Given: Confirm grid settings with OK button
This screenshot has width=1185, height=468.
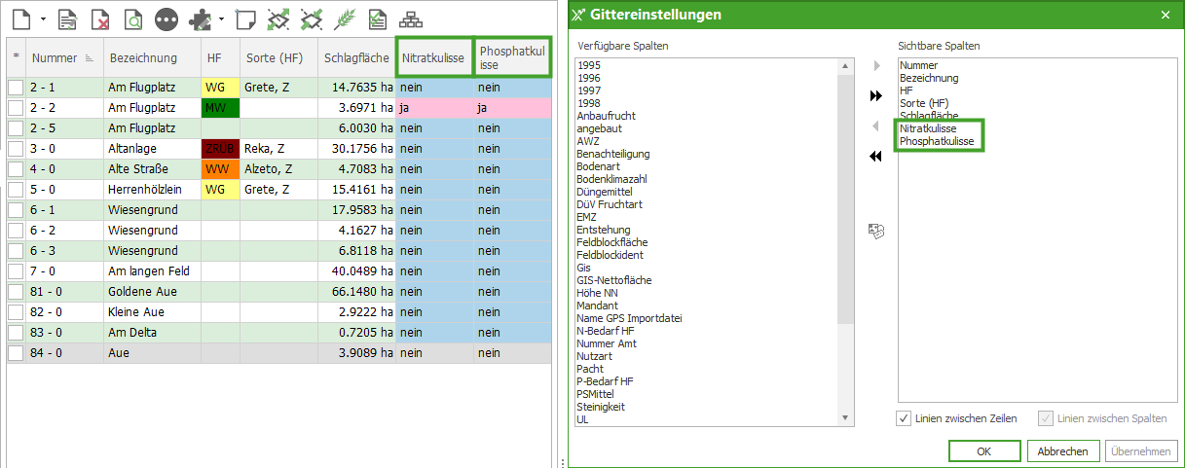Looking at the screenshot, I should (983, 451).
